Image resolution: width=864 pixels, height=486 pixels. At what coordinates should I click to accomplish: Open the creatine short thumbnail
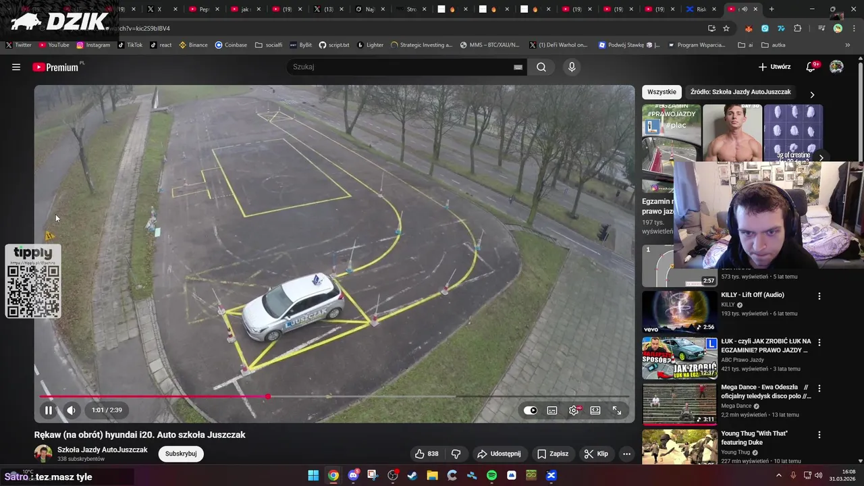point(793,133)
